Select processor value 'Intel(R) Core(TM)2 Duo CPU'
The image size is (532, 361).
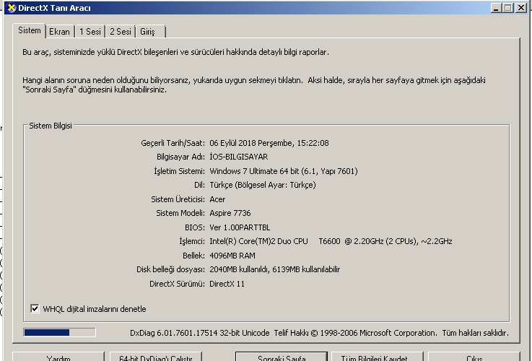[x=258, y=242]
